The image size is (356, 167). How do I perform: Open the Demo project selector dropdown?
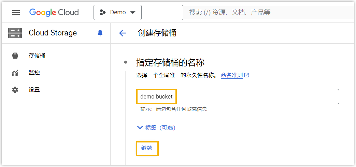tap(117, 13)
